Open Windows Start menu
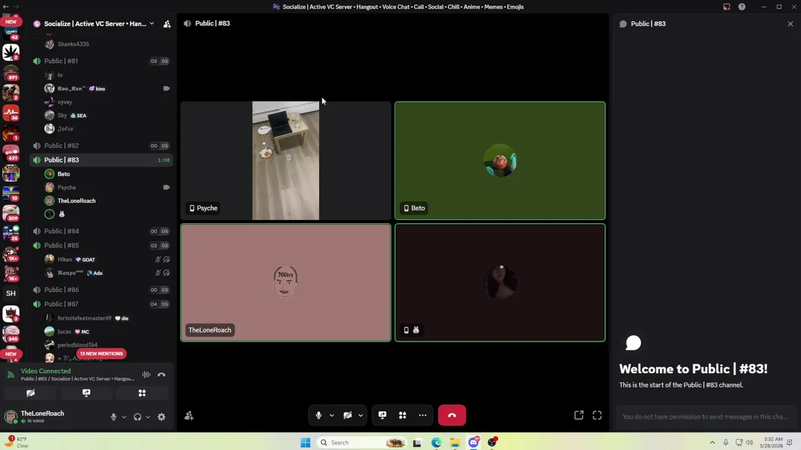This screenshot has height=450, width=801. click(x=305, y=442)
